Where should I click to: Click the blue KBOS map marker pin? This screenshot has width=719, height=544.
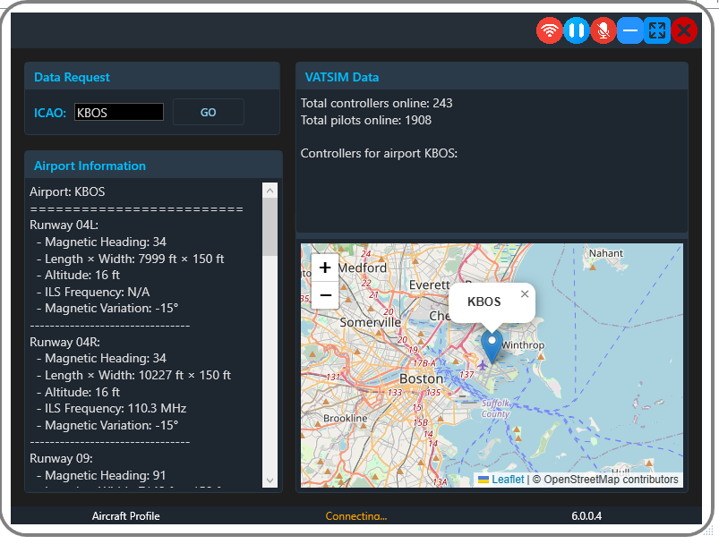click(x=492, y=348)
